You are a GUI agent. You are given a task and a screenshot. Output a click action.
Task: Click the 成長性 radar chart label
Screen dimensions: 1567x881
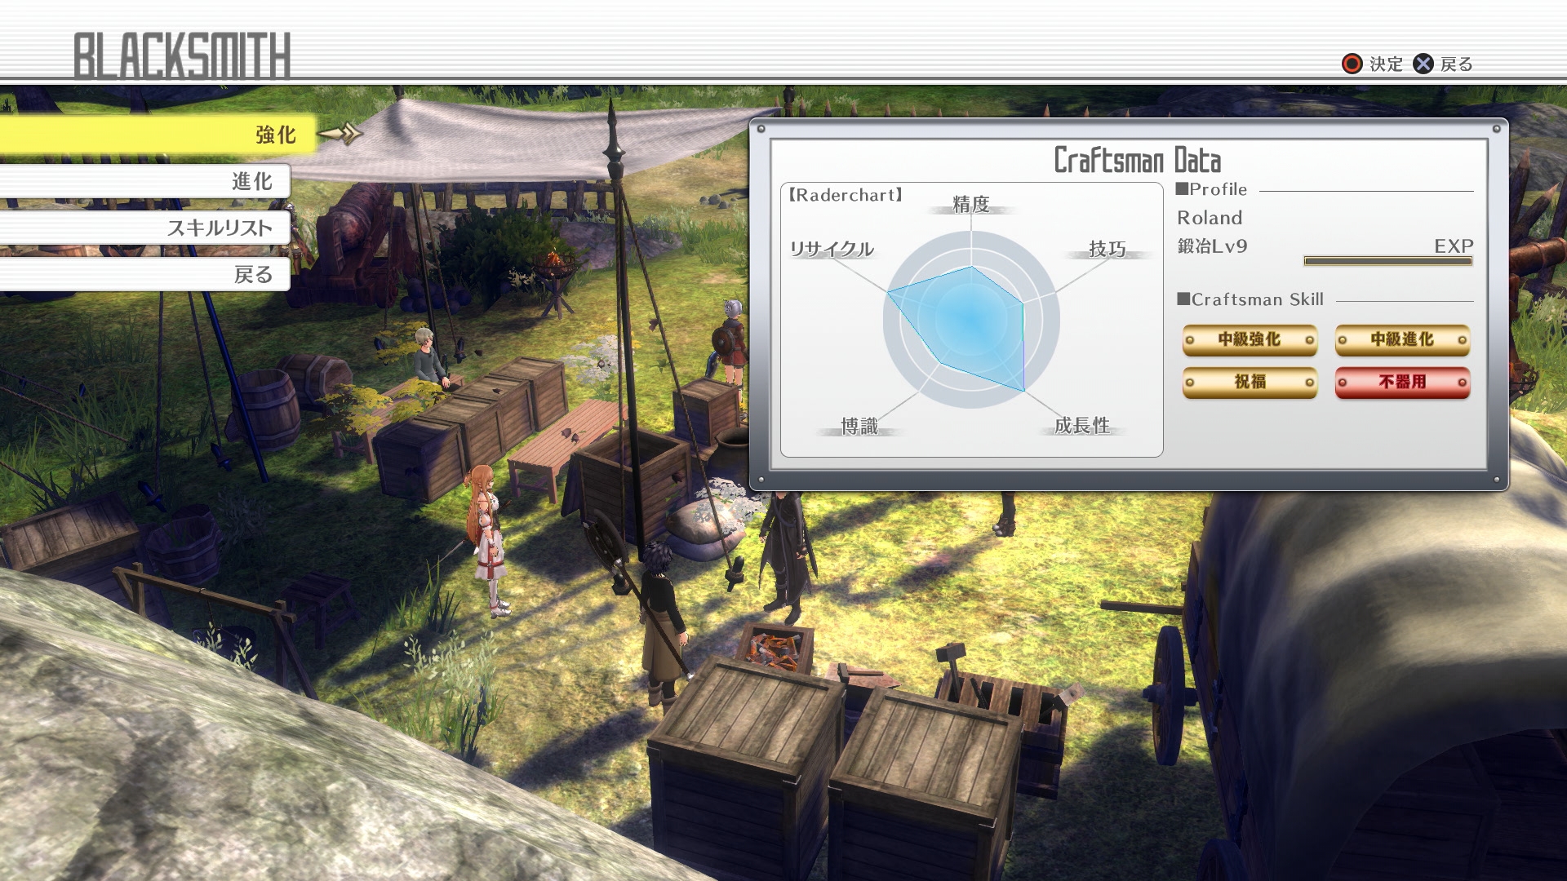(x=1082, y=426)
